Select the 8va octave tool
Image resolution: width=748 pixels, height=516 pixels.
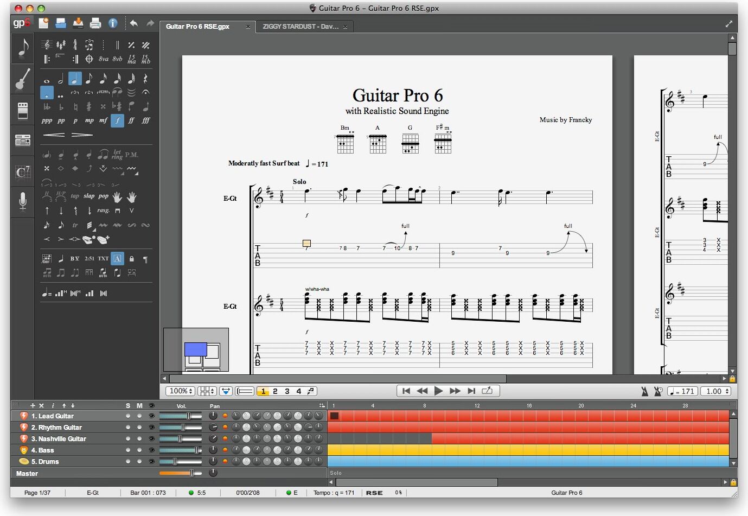pyautogui.click(x=103, y=59)
